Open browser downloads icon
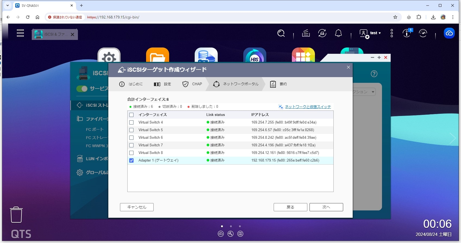This screenshot has height=243, width=461. [433, 17]
